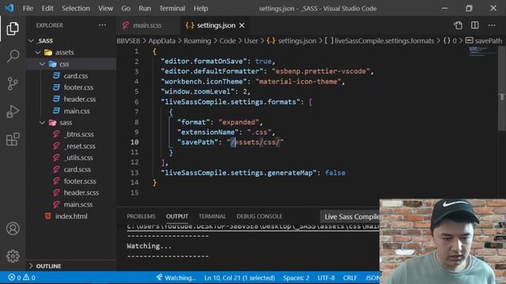Viewport: 506px width, 284px height.
Task: Open the Search view in activity bar
Action: pyautogui.click(x=13, y=56)
